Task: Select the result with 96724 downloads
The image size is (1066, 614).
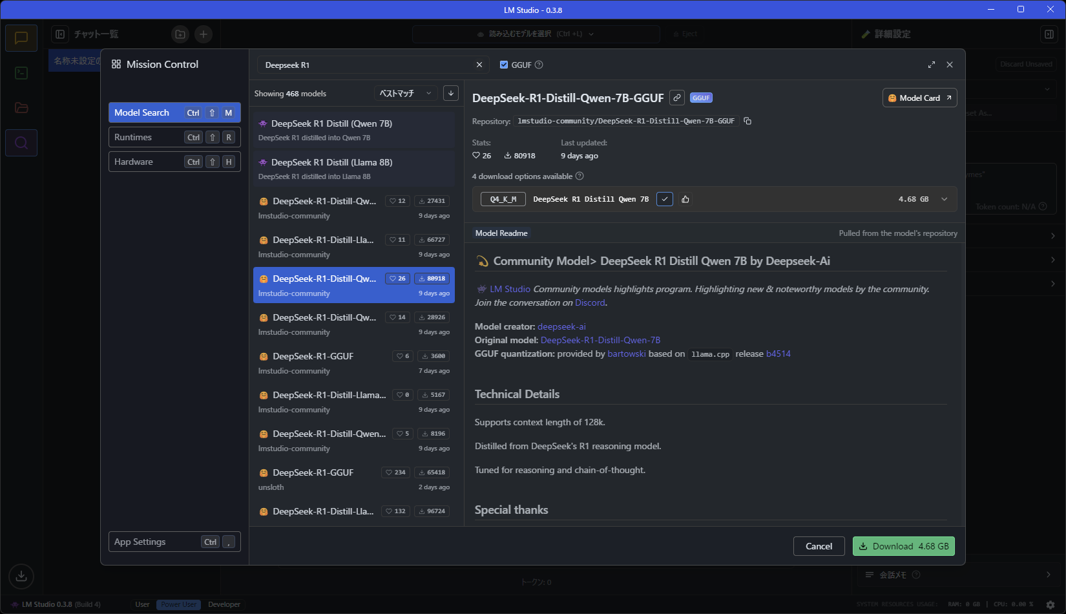Action: [x=354, y=513]
